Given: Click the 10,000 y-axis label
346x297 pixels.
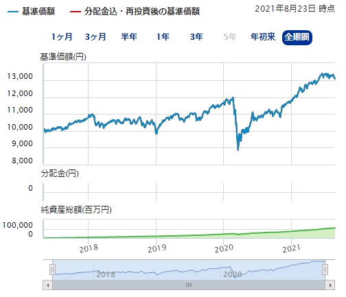Looking at the screenshot, I should [20, 127].
